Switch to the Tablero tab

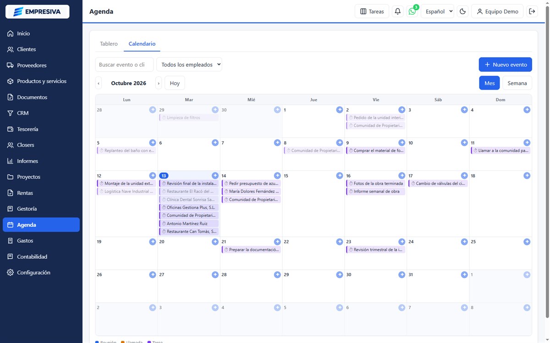click(x=109, y=44)
